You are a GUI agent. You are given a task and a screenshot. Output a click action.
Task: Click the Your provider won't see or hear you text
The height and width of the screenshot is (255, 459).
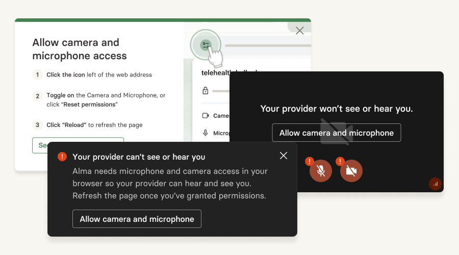point(337,109)
